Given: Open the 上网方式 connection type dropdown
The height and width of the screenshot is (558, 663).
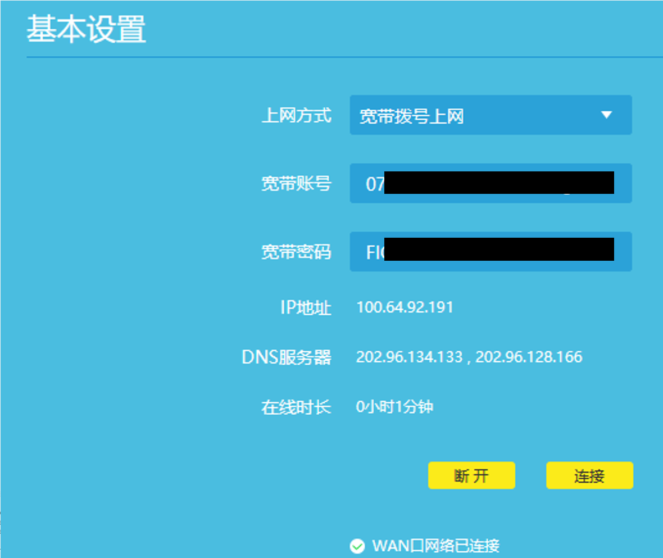Looking at the screenshot, I should pyautogui.click(x=491, y=115).
